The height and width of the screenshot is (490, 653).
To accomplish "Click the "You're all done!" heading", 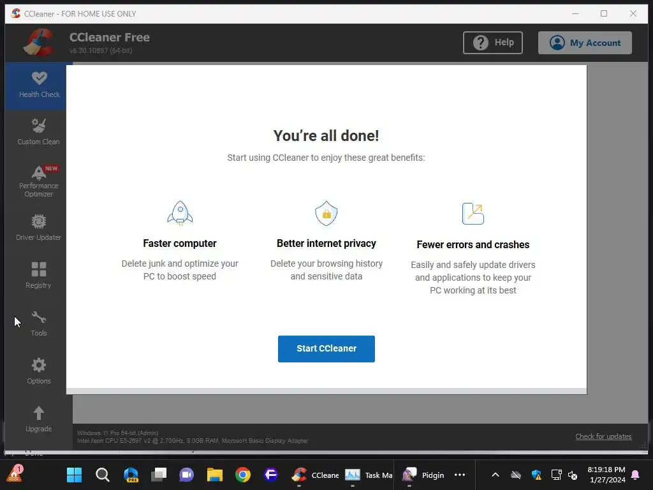I will click(326, 135).
